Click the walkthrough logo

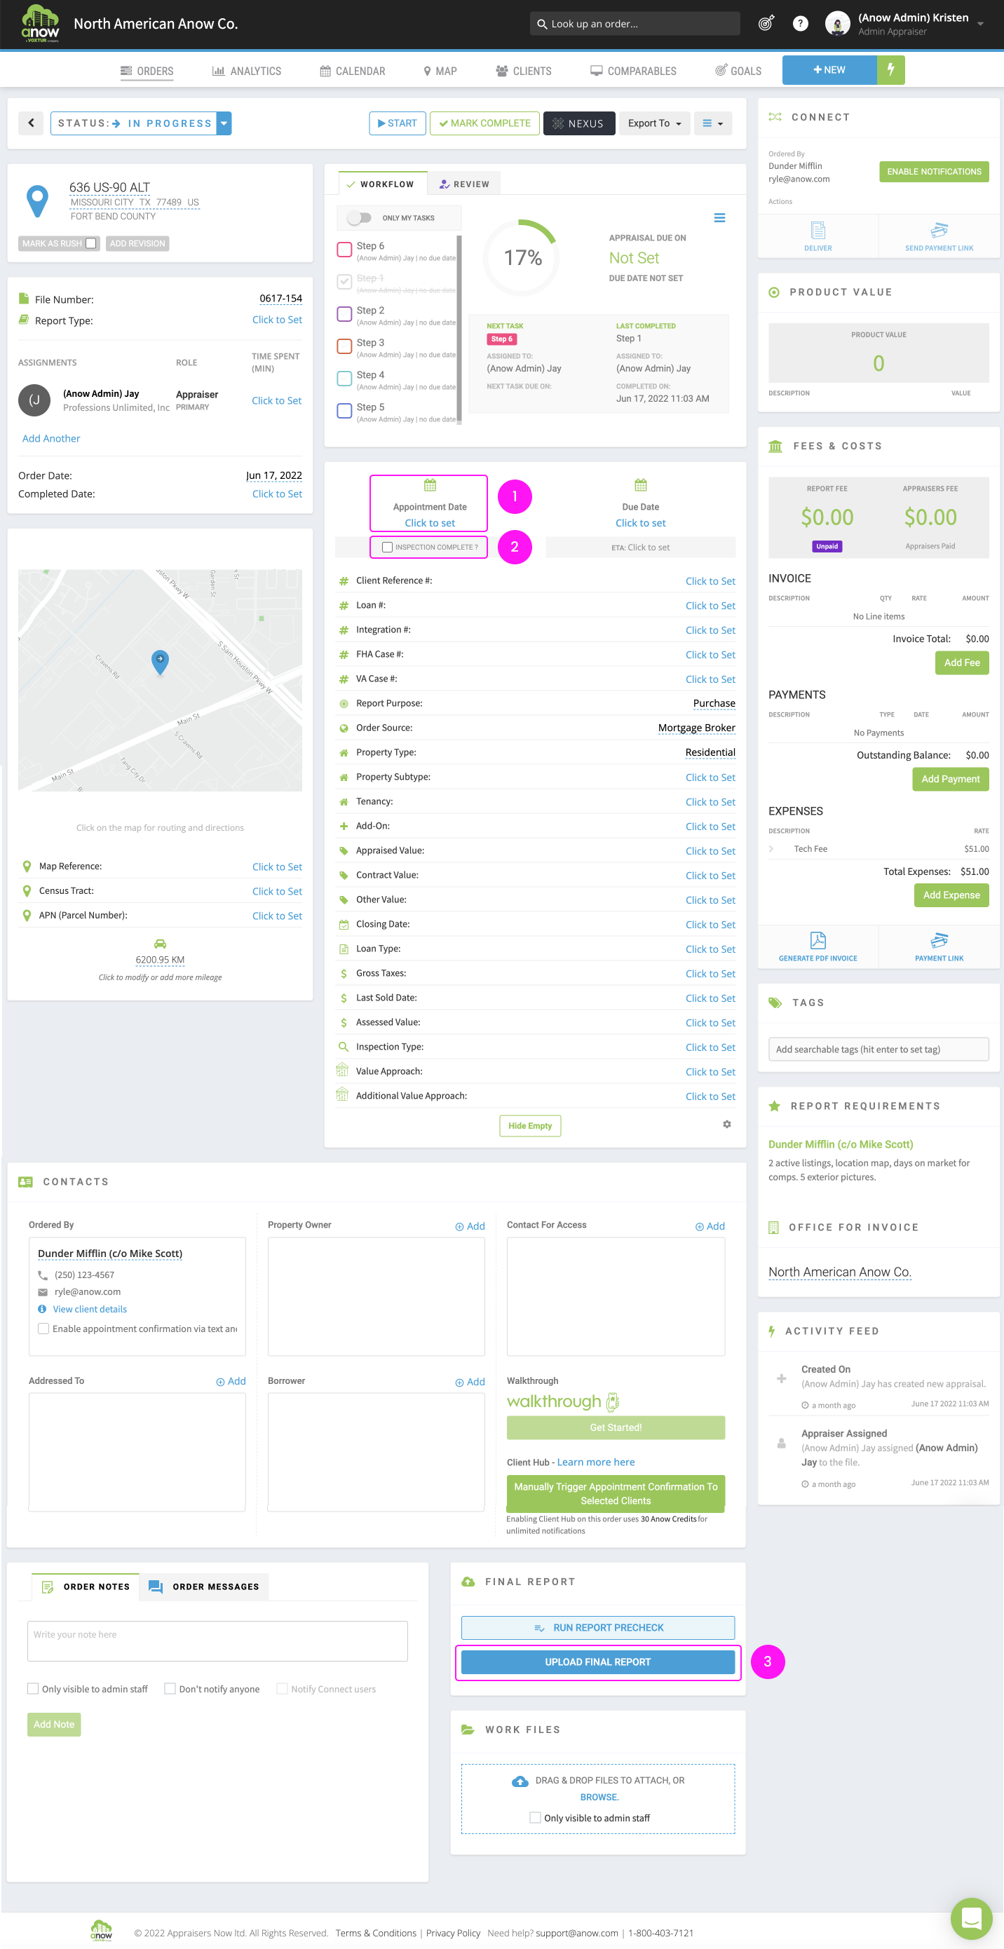(x=563, y=1401)
